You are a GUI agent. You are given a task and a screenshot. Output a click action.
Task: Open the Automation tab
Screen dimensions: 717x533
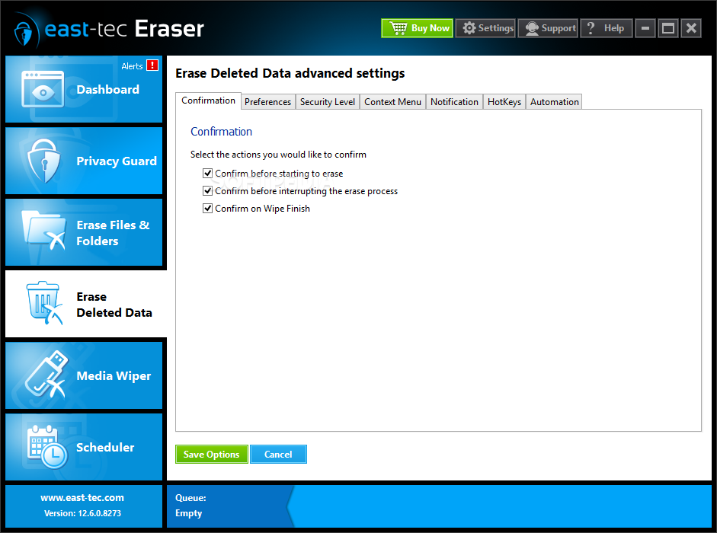[x=554, y=101]
